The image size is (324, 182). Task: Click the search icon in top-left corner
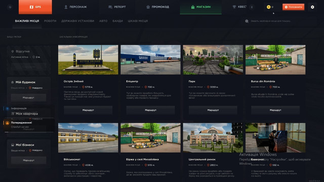(10, 7)
